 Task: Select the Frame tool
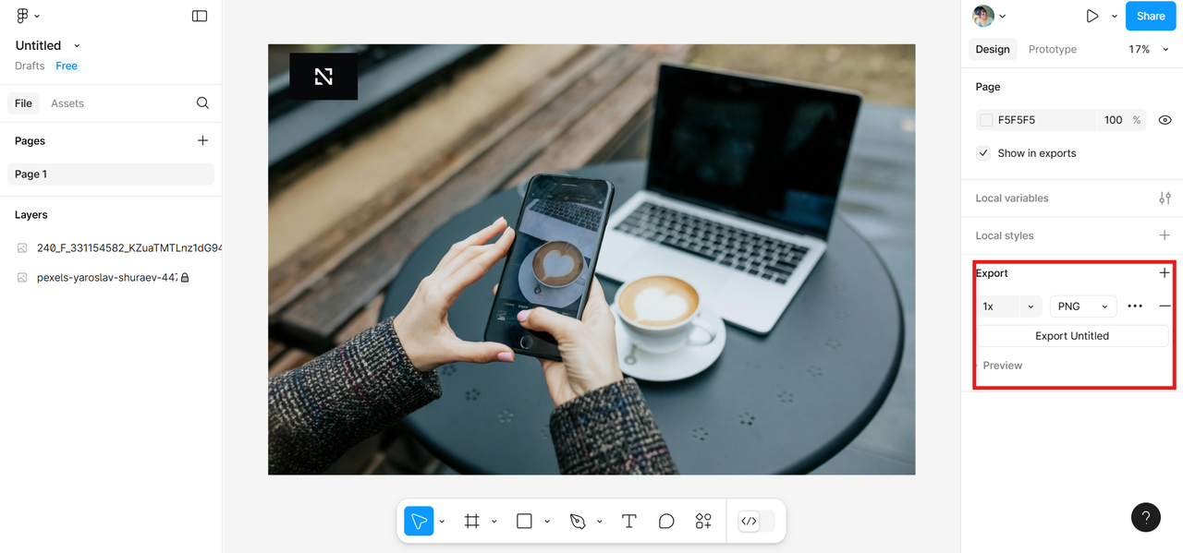[472, 522]
